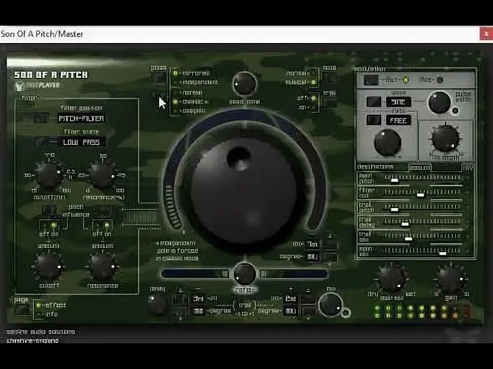Click the ringed knob at bottom center-right

pos(330,304)
